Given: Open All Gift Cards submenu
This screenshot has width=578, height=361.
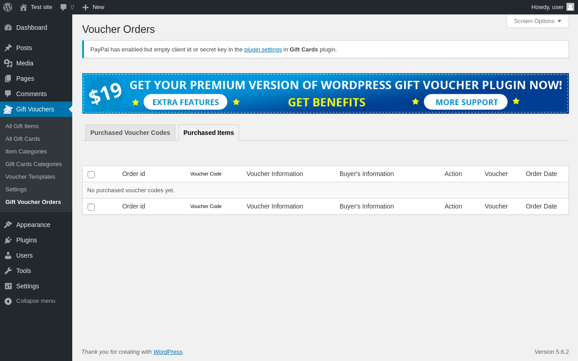Looking at the screenshot, I should 23,139.
